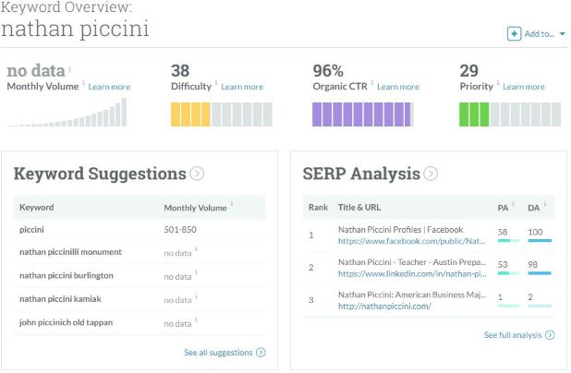The height and width of the screenshot is (373, 571).
Task: Click the plus icon beside Add to
Action: pyautogui.click(x=514, y=34)
